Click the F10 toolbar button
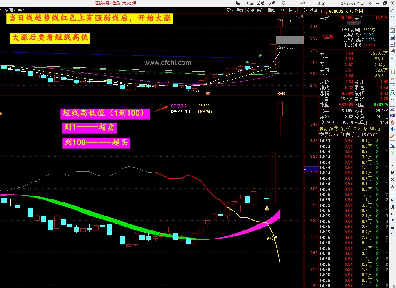This screenshot has width=396, height=288. (282, 10)
